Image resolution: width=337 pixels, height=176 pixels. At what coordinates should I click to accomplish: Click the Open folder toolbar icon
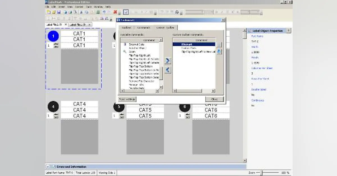[53, 12]
